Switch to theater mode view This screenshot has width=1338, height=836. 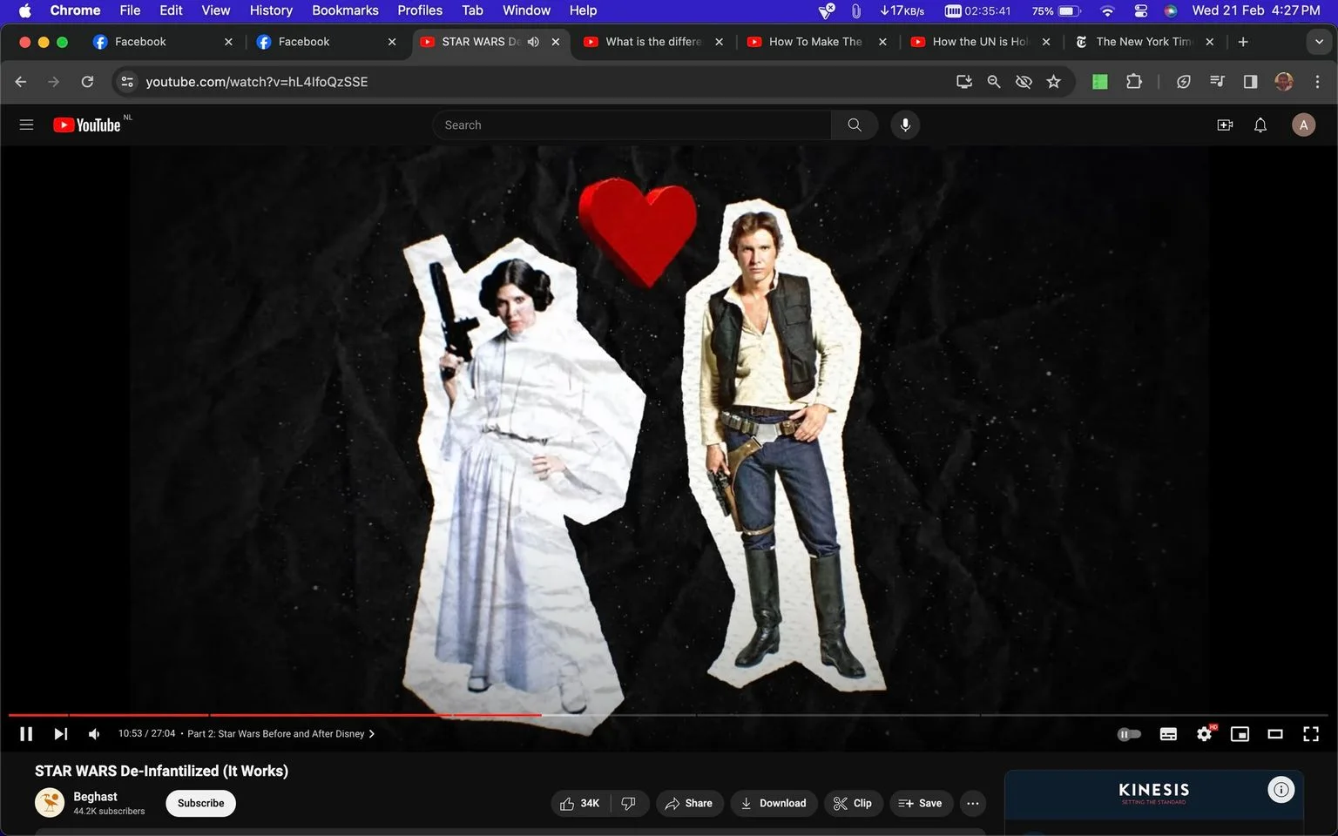coord(1275,734)
